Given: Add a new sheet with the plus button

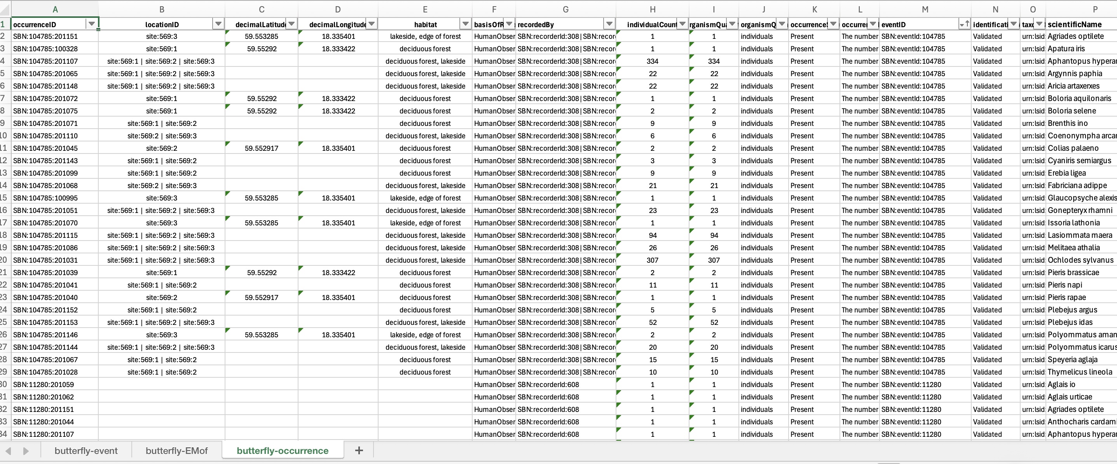Looking at the screenshot, I should 359,450.
